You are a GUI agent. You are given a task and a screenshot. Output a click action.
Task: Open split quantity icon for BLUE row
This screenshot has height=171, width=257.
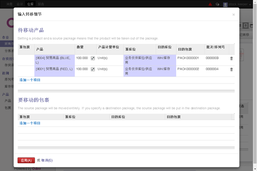(93, 58)
